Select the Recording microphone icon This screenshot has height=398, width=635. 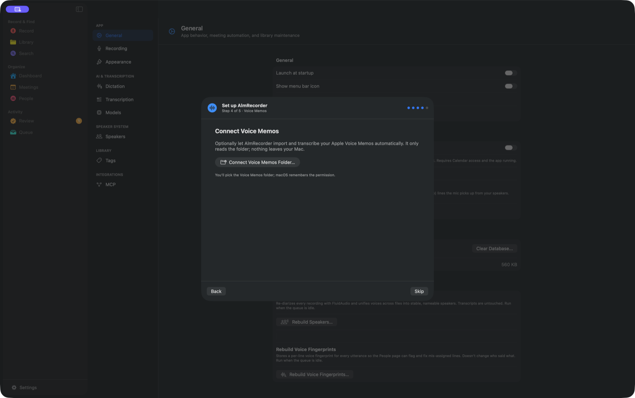(x=99, y=48)
